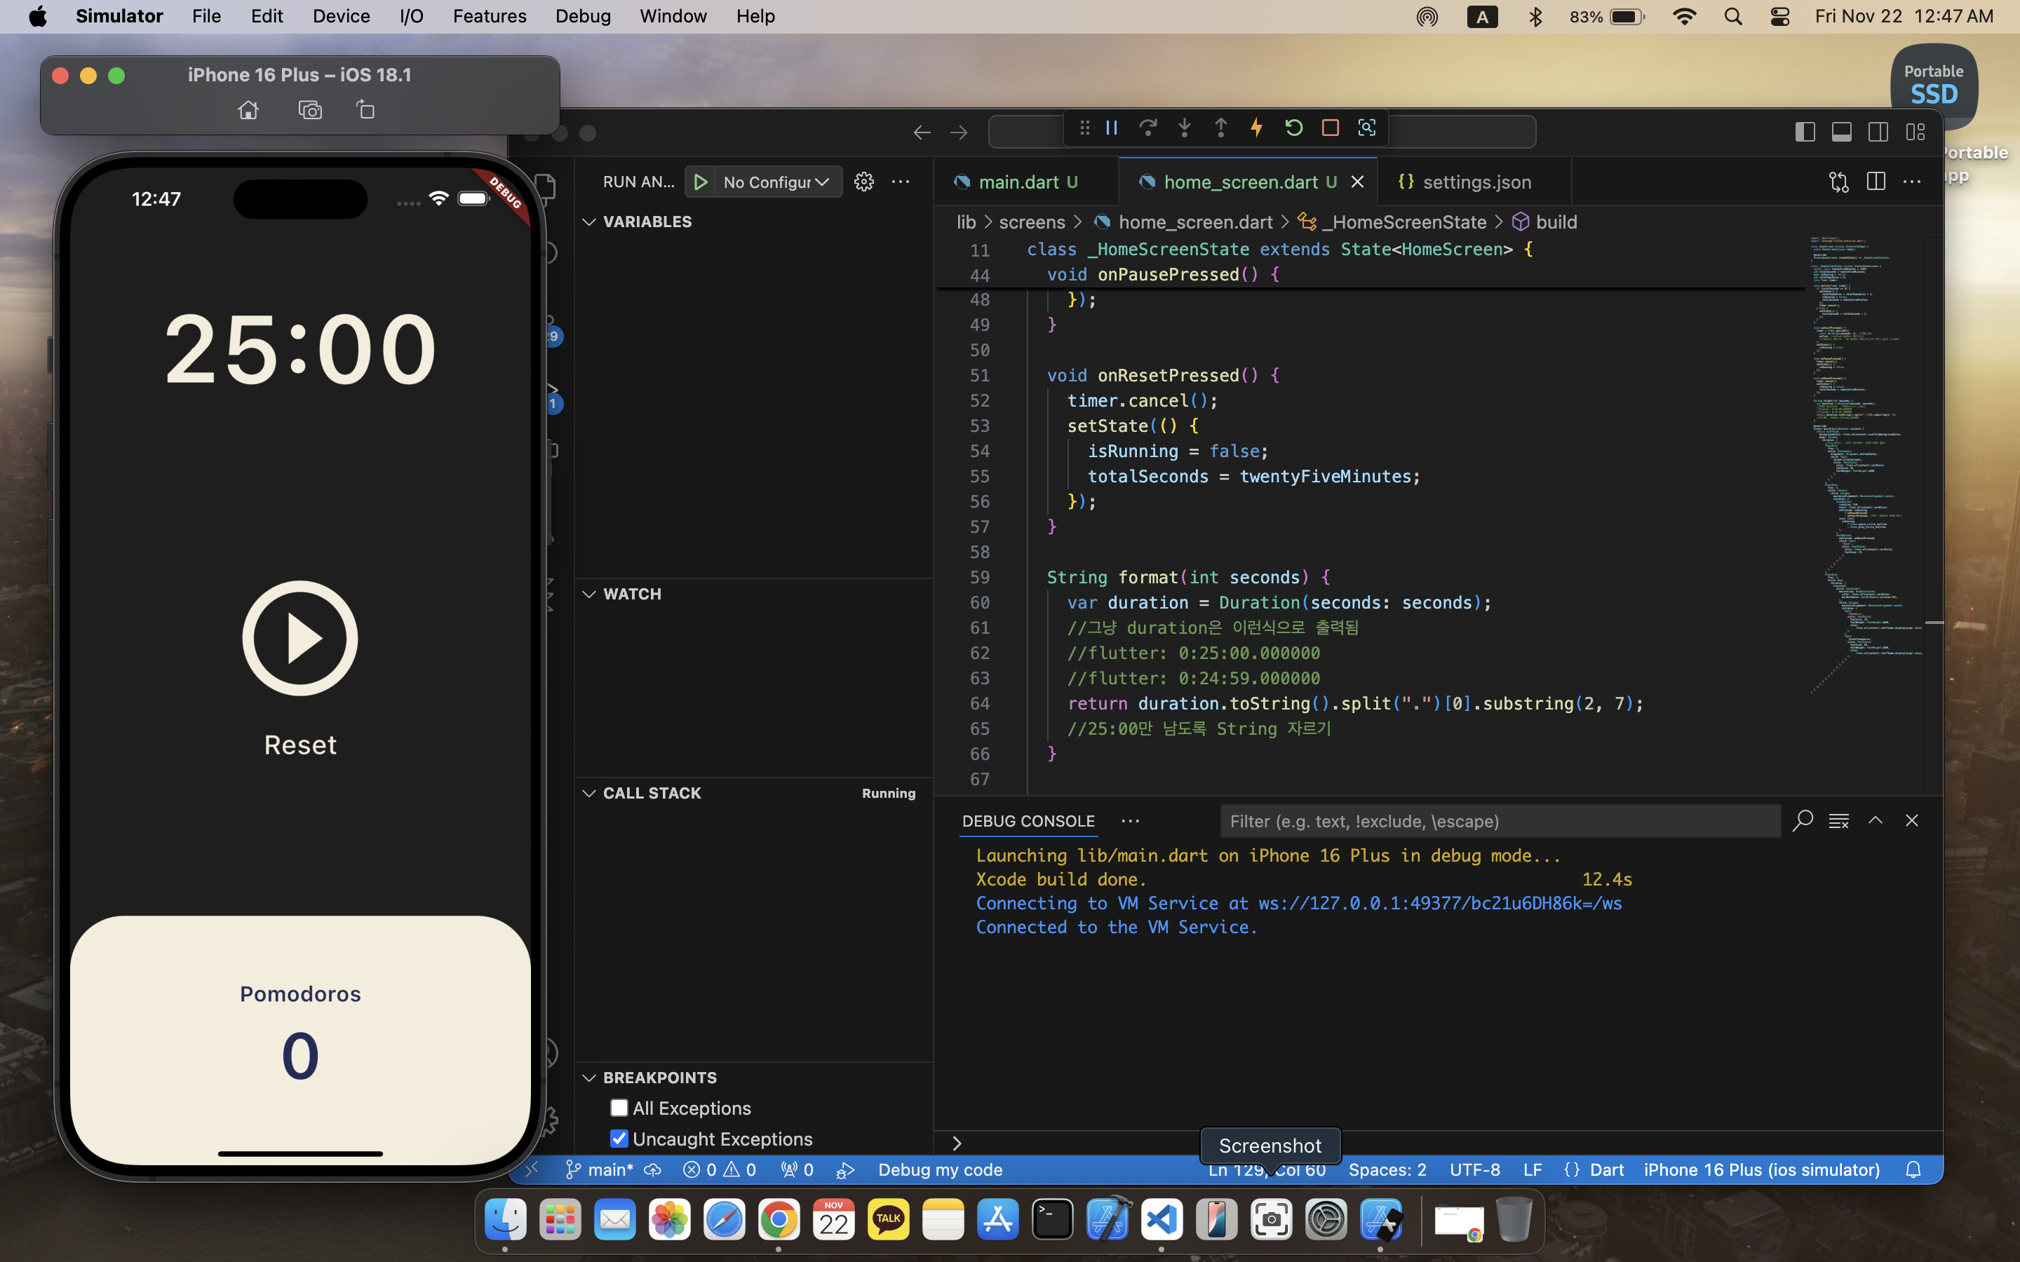
Task: Tap the Reset button in the app
Action: [x=299, y=745]
